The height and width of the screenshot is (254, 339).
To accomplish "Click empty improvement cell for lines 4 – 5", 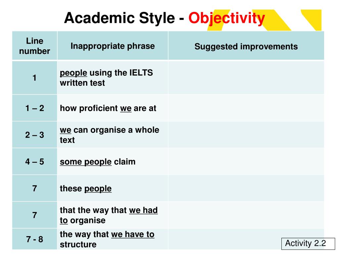I will [246, 161].
